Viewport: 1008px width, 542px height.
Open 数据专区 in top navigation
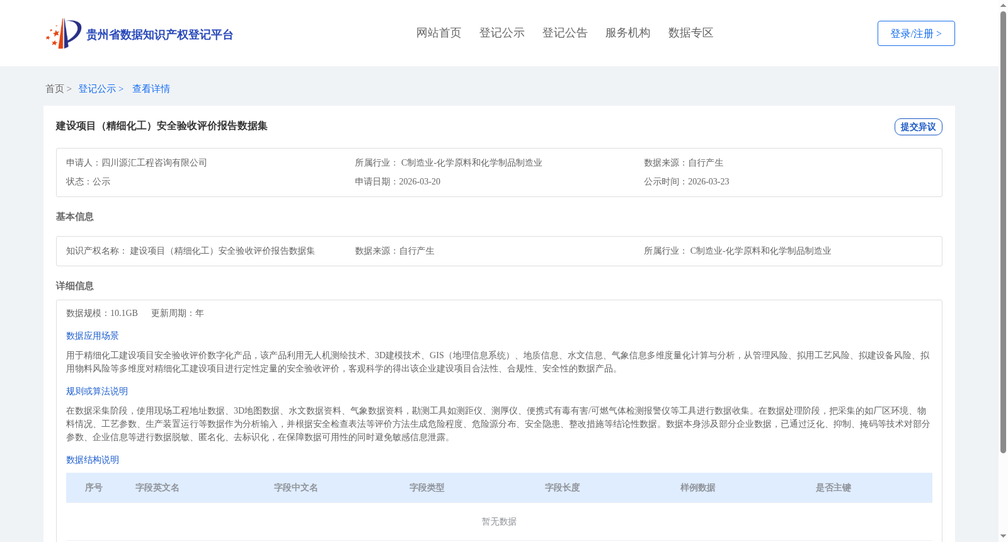click(x=690, y=33)
